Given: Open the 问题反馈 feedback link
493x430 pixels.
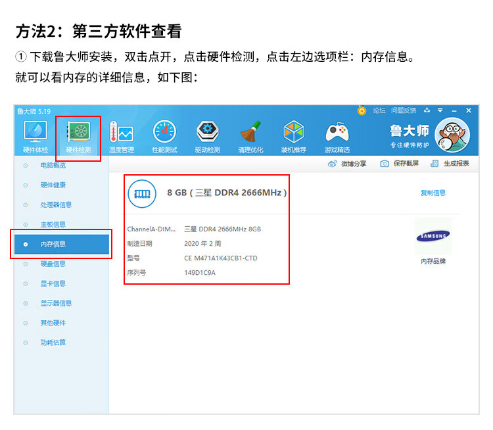Looking at the screenshot, I should point(404,110).
